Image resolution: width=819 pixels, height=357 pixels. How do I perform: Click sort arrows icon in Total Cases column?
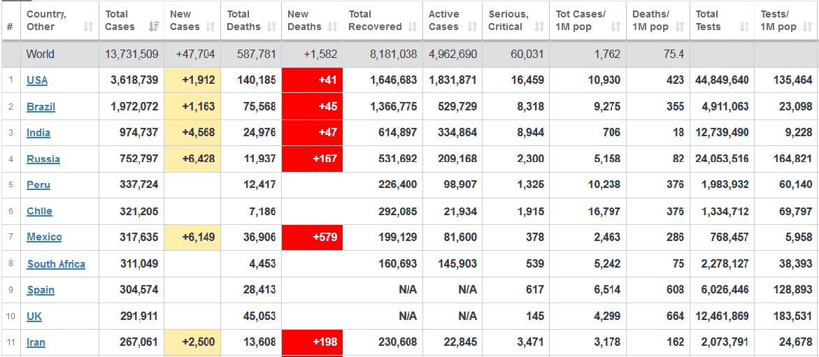pyautogui.click(x=153, y=27)
